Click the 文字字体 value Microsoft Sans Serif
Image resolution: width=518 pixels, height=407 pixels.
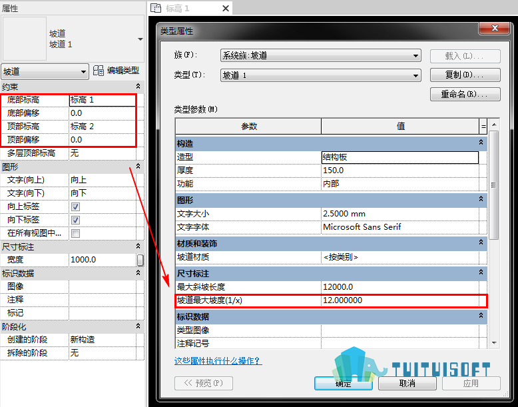[x=399, y=227]
